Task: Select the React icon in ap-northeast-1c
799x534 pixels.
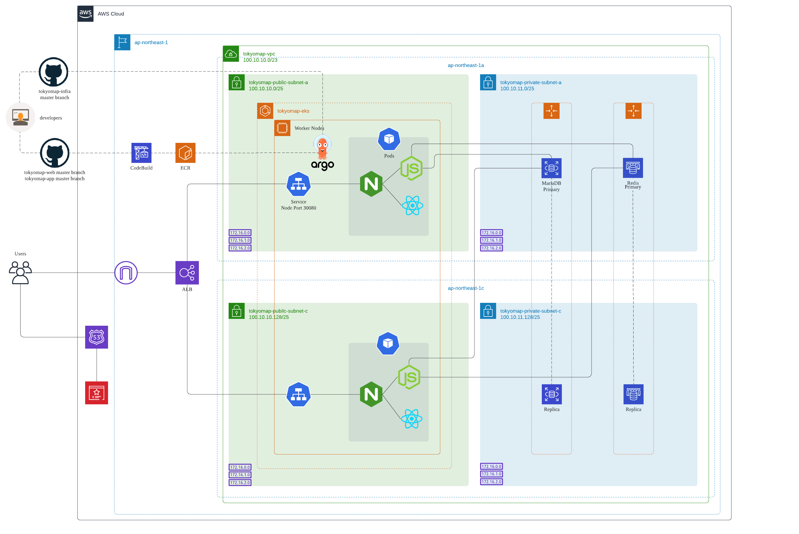Action: [x=412, y=419]
